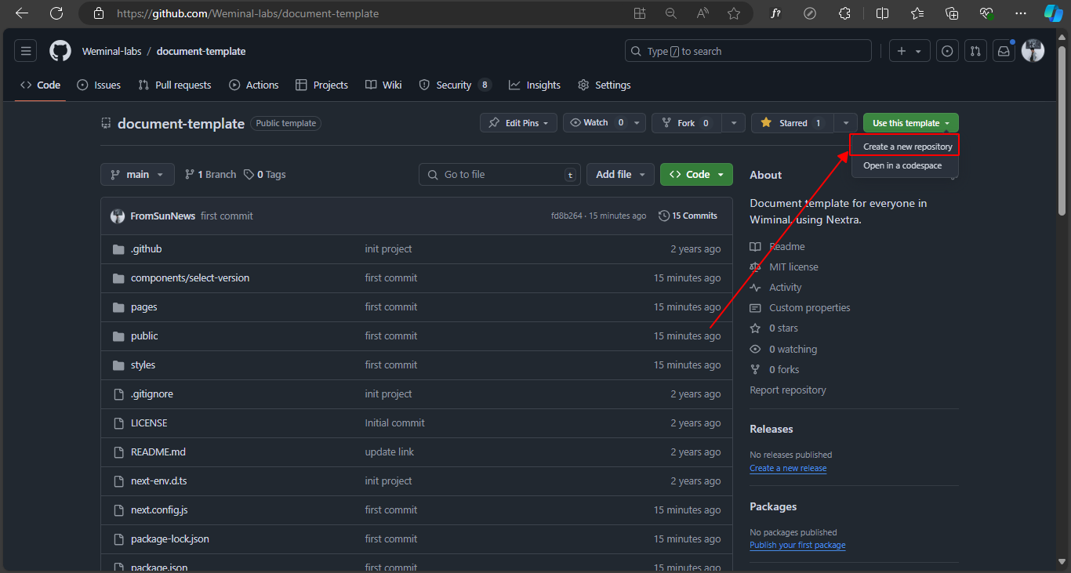Screen dimensions: 1071x573
Task: Open the hamburger navigation menu
Action: [x=26, y=51]
